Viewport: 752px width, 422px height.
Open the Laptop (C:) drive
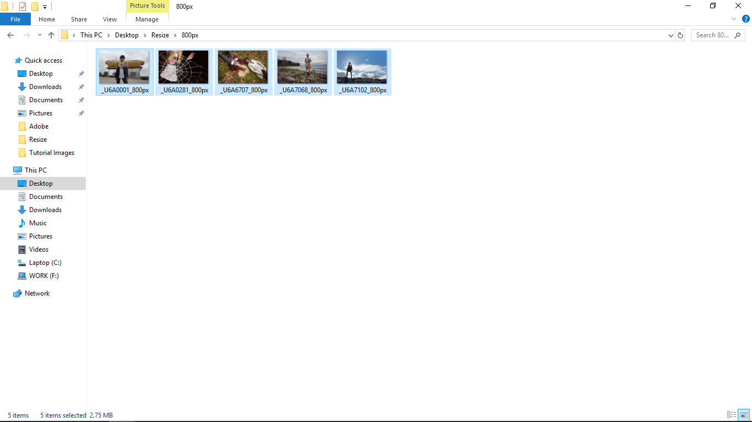[x=45, y=263]
